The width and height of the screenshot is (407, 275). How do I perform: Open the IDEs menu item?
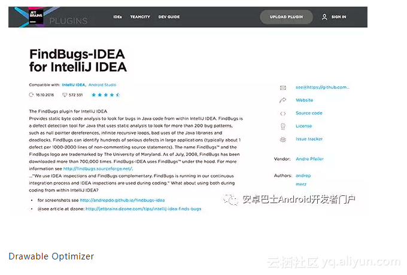coord(117,17)
